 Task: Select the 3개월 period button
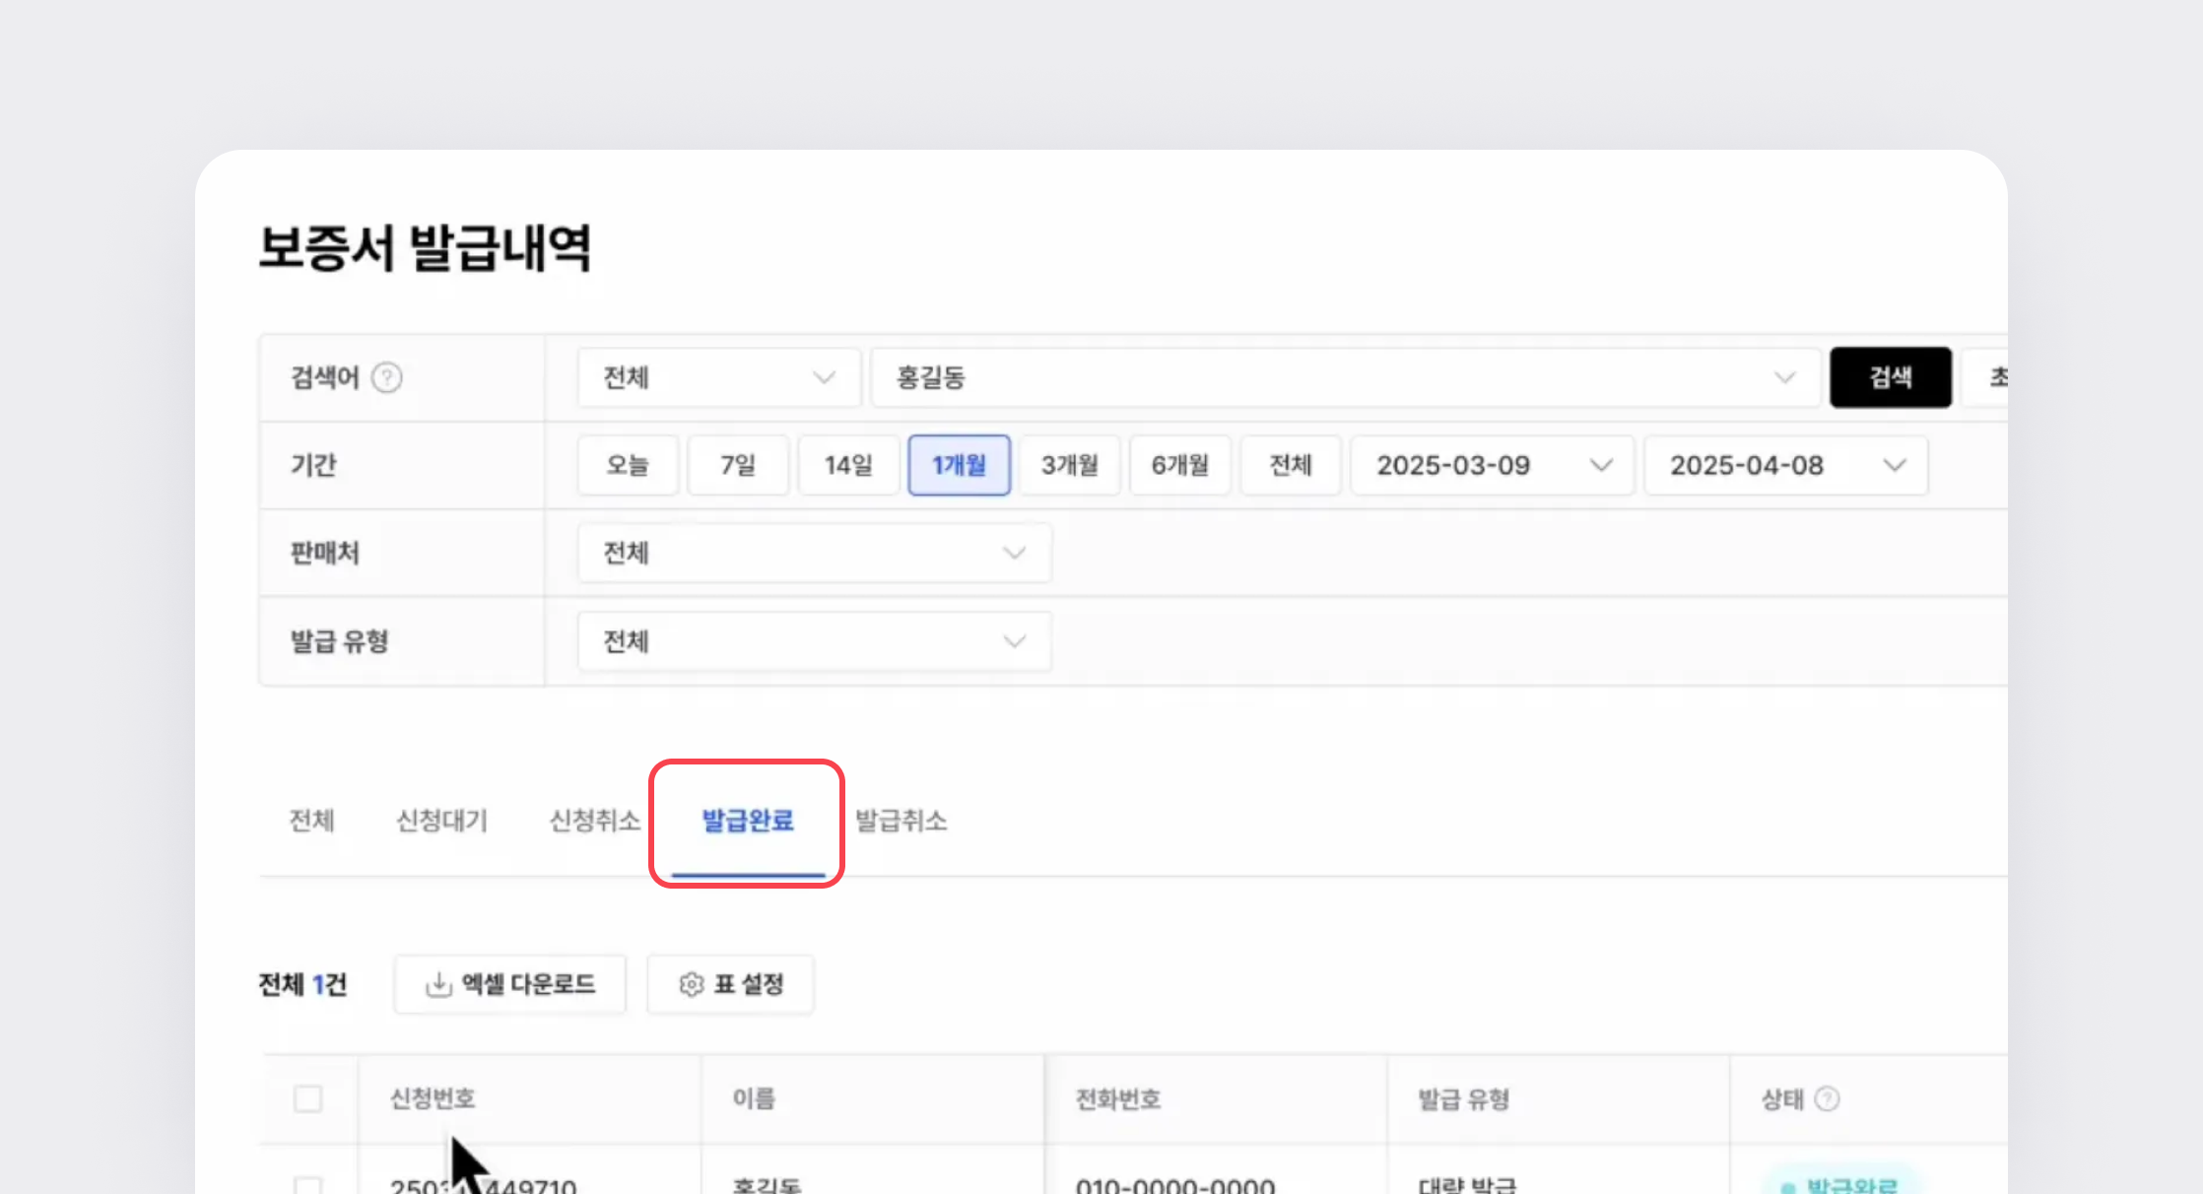1069,465
